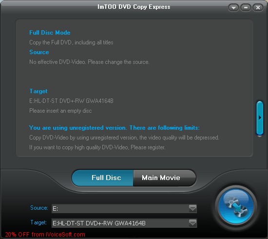Click the blue Target heading in info panel
The width and height of the screenshot is (268, 239).
pyautogui.click(x=38, y=91)
